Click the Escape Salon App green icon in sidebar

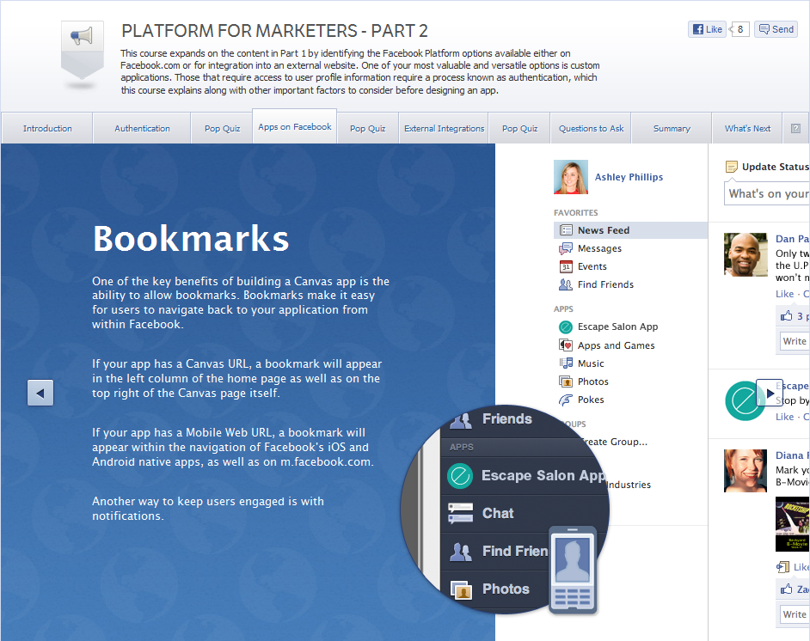click(x=566, y=327)
